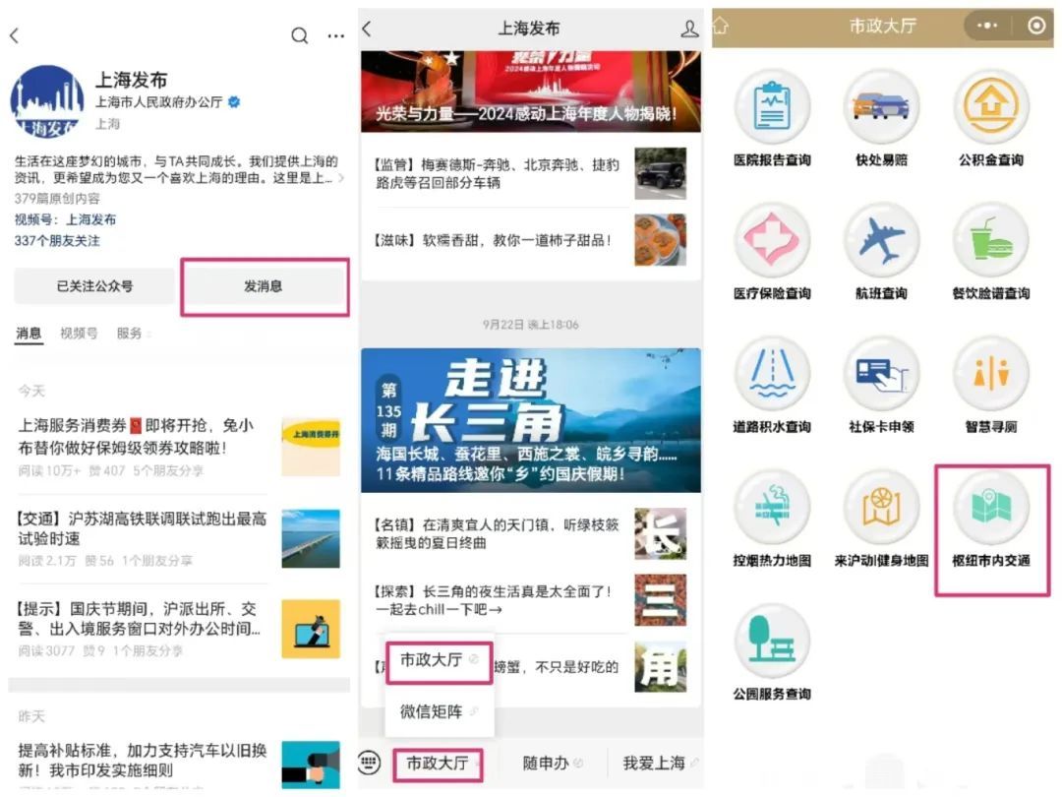Open 快处易赔 service
1062x797 pixels.
881,120
